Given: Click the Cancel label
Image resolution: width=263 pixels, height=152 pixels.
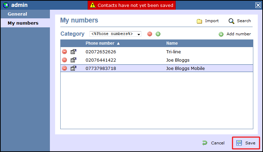Looking at the screenshot, I should coord(218,143).
